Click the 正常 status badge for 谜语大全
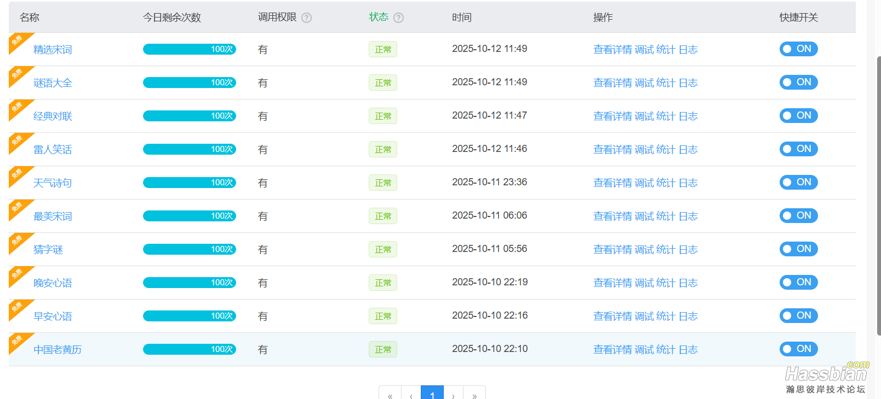This screenshot has width=881, height=399. tap(383, 83)
